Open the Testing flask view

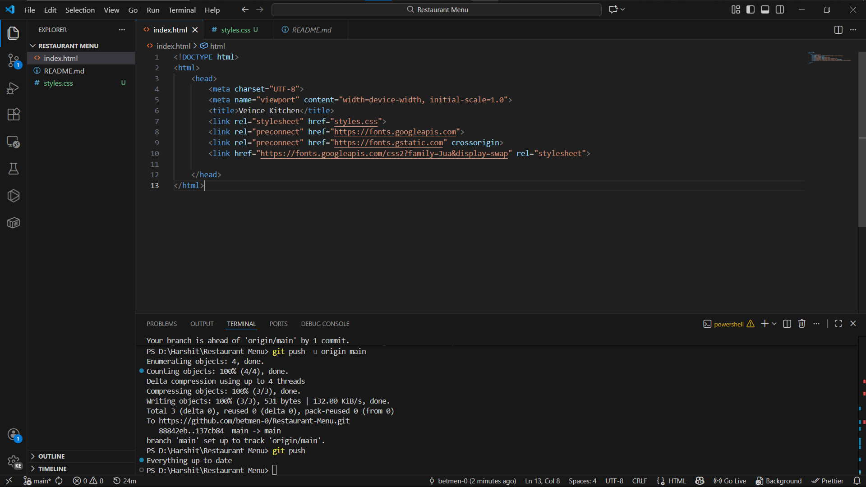(x=14, y=169)
